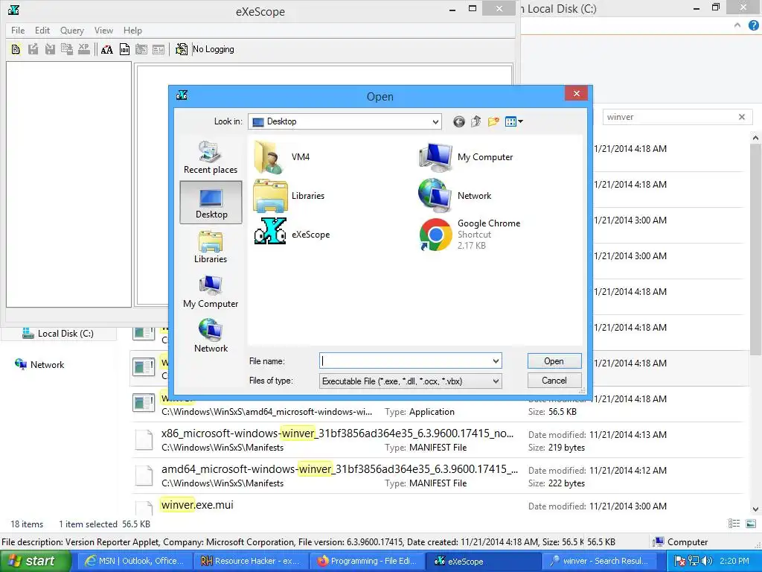The height and width of the screenshot is (572, 762).
Task: Open the File menu in eXeScope
Action: coord(18,30)
